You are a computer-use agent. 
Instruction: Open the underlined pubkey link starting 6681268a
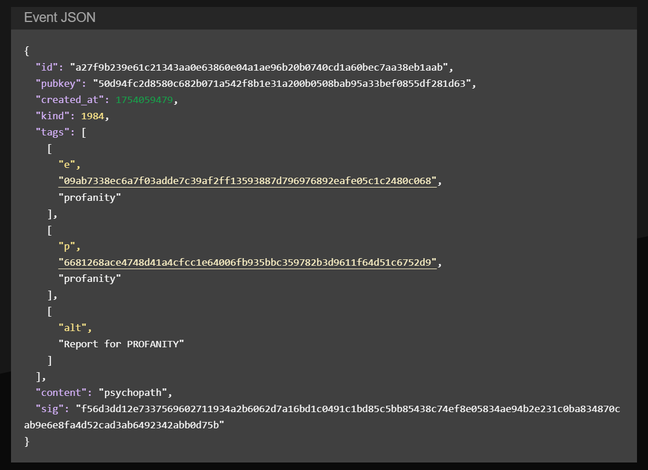[247, 262]
